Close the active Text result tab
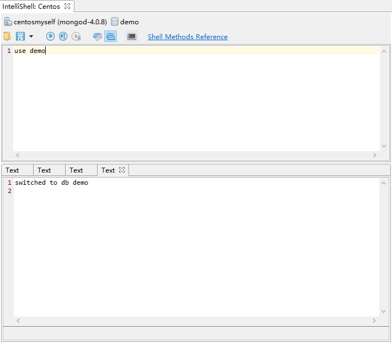The image size is (392, 343). point(122,170)
